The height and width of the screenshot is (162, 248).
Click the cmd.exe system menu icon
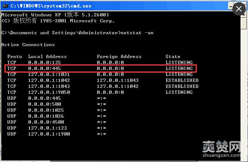tap(5, 6)
